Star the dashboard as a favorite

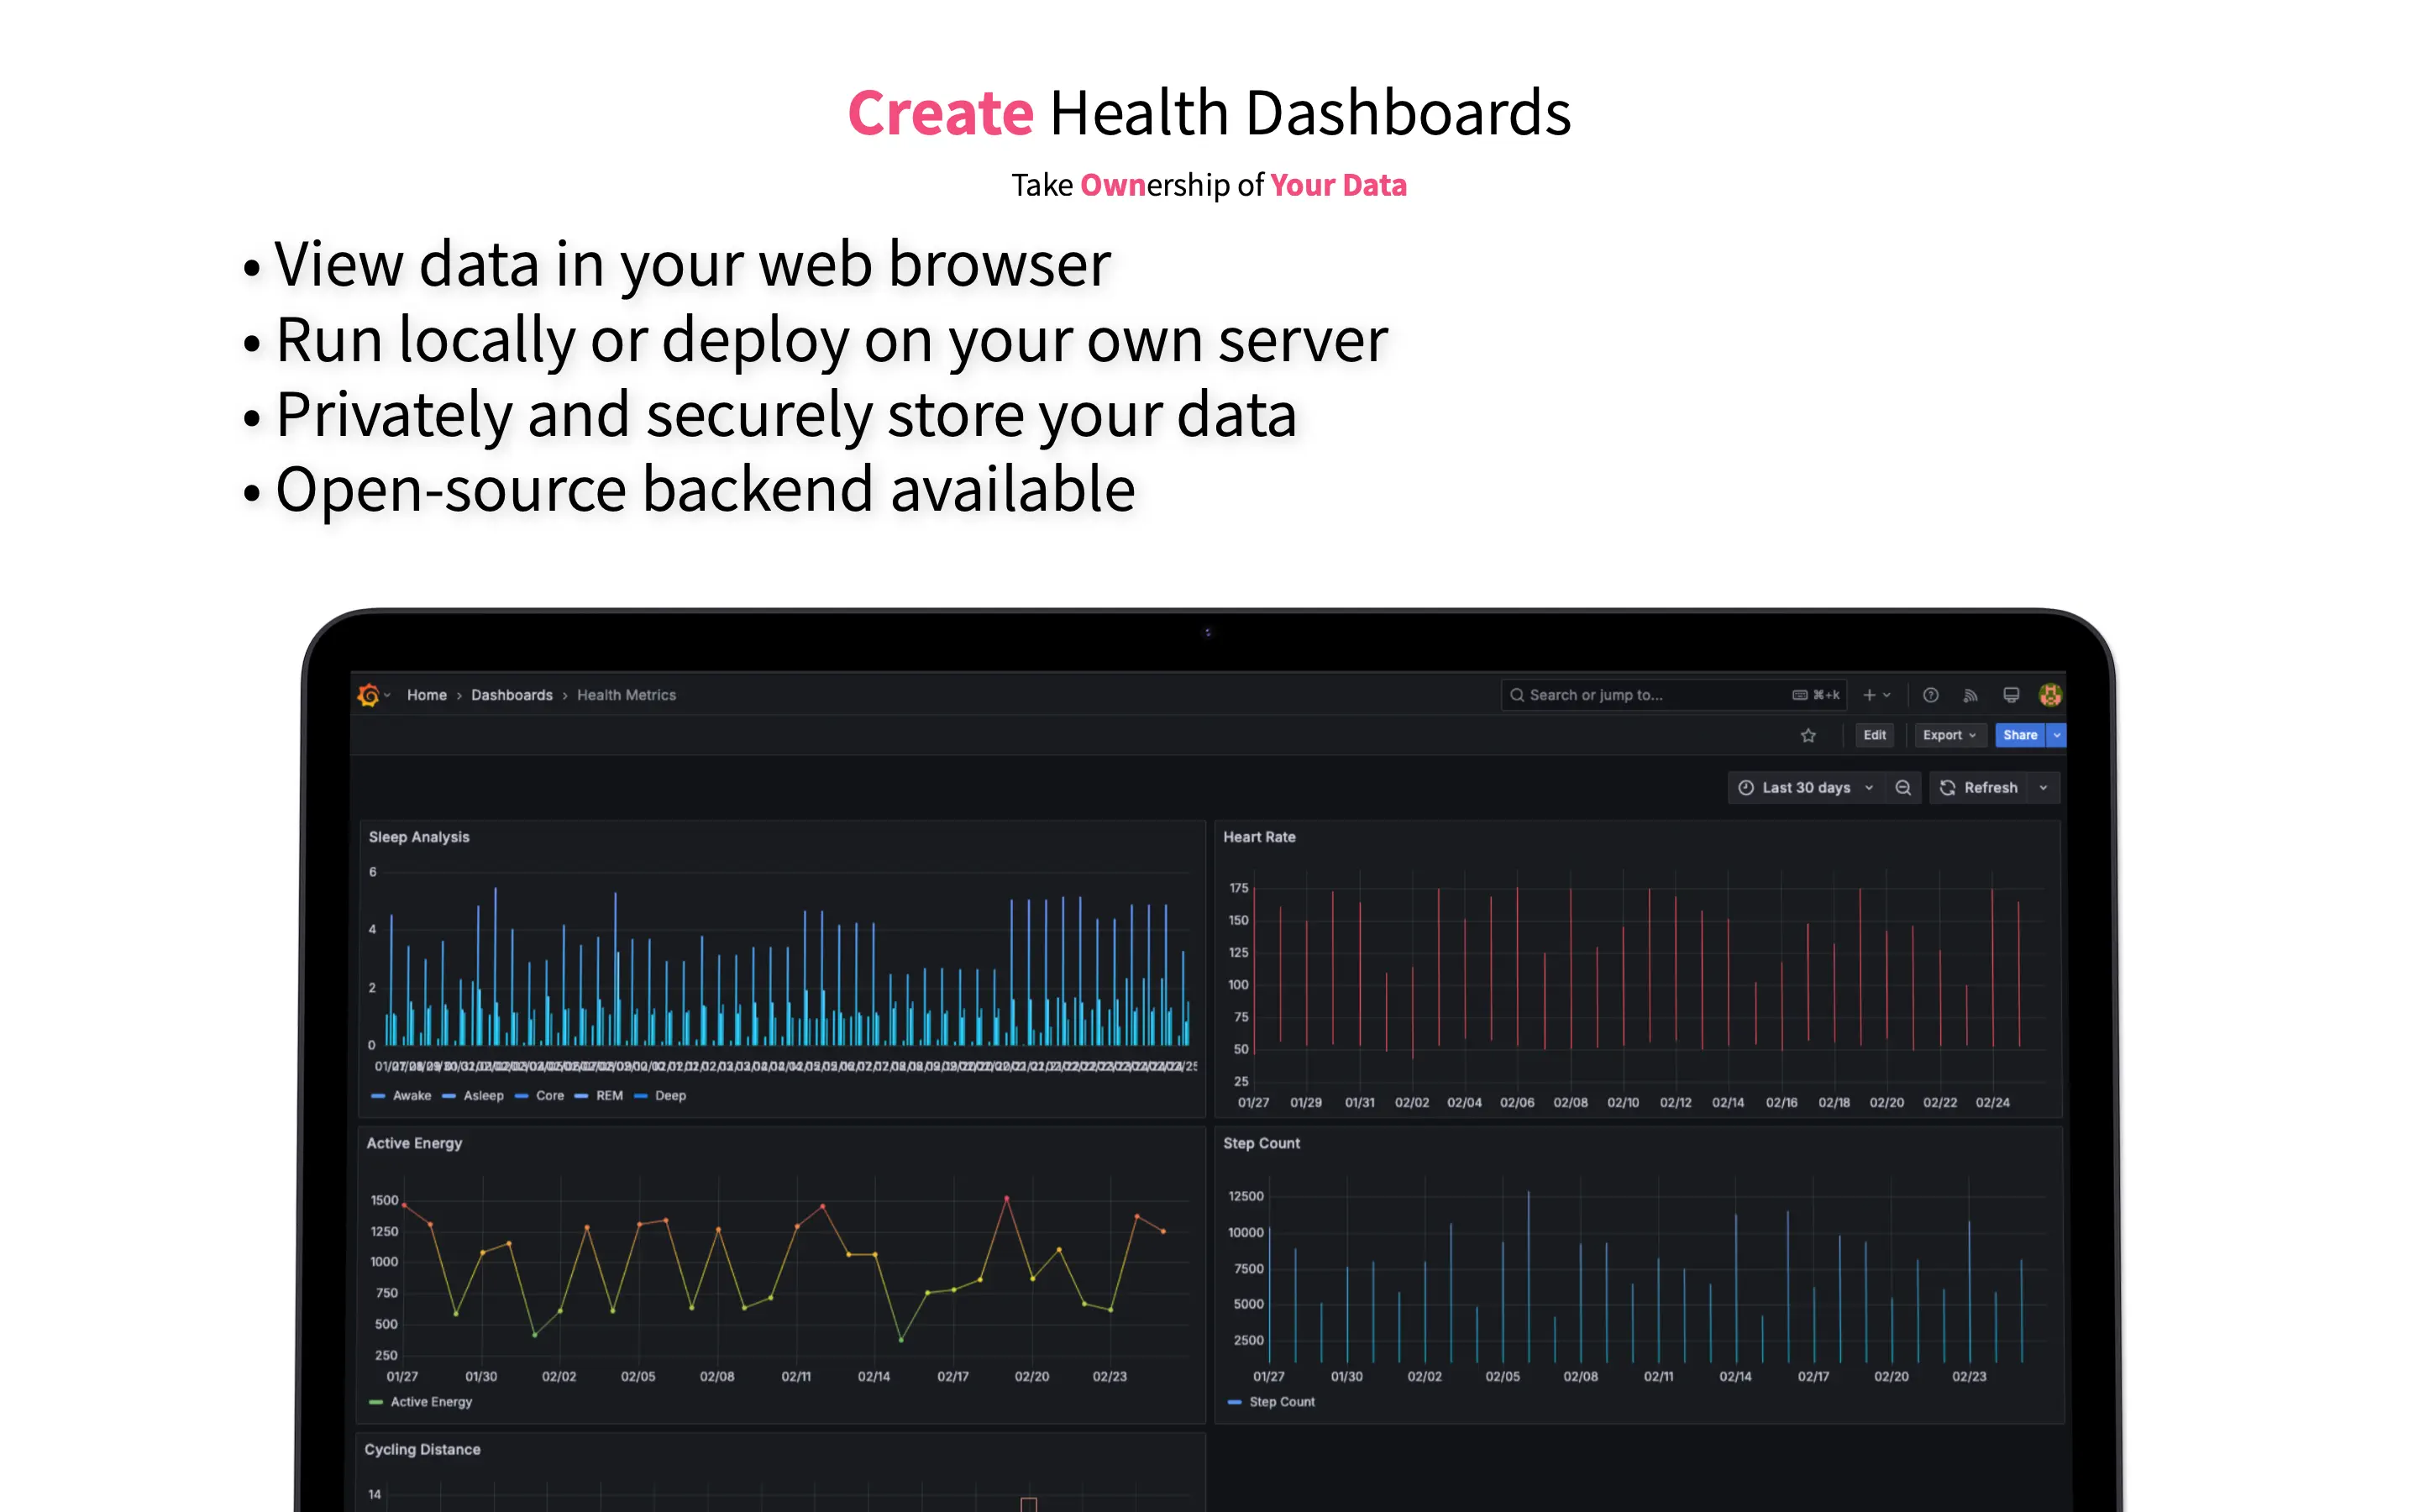click(1808, 736)
